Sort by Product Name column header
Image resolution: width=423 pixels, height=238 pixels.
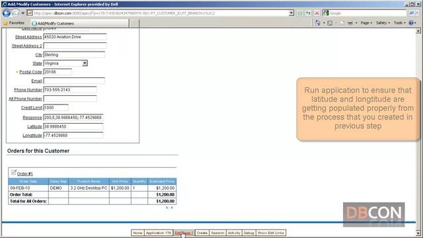(x=89, y=181)
